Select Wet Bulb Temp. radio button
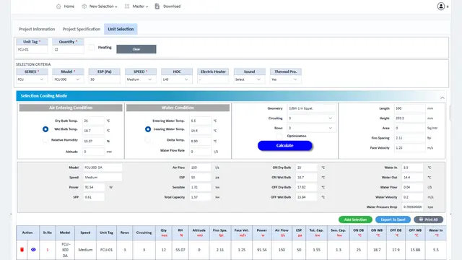462x260 pixels. 45,129
